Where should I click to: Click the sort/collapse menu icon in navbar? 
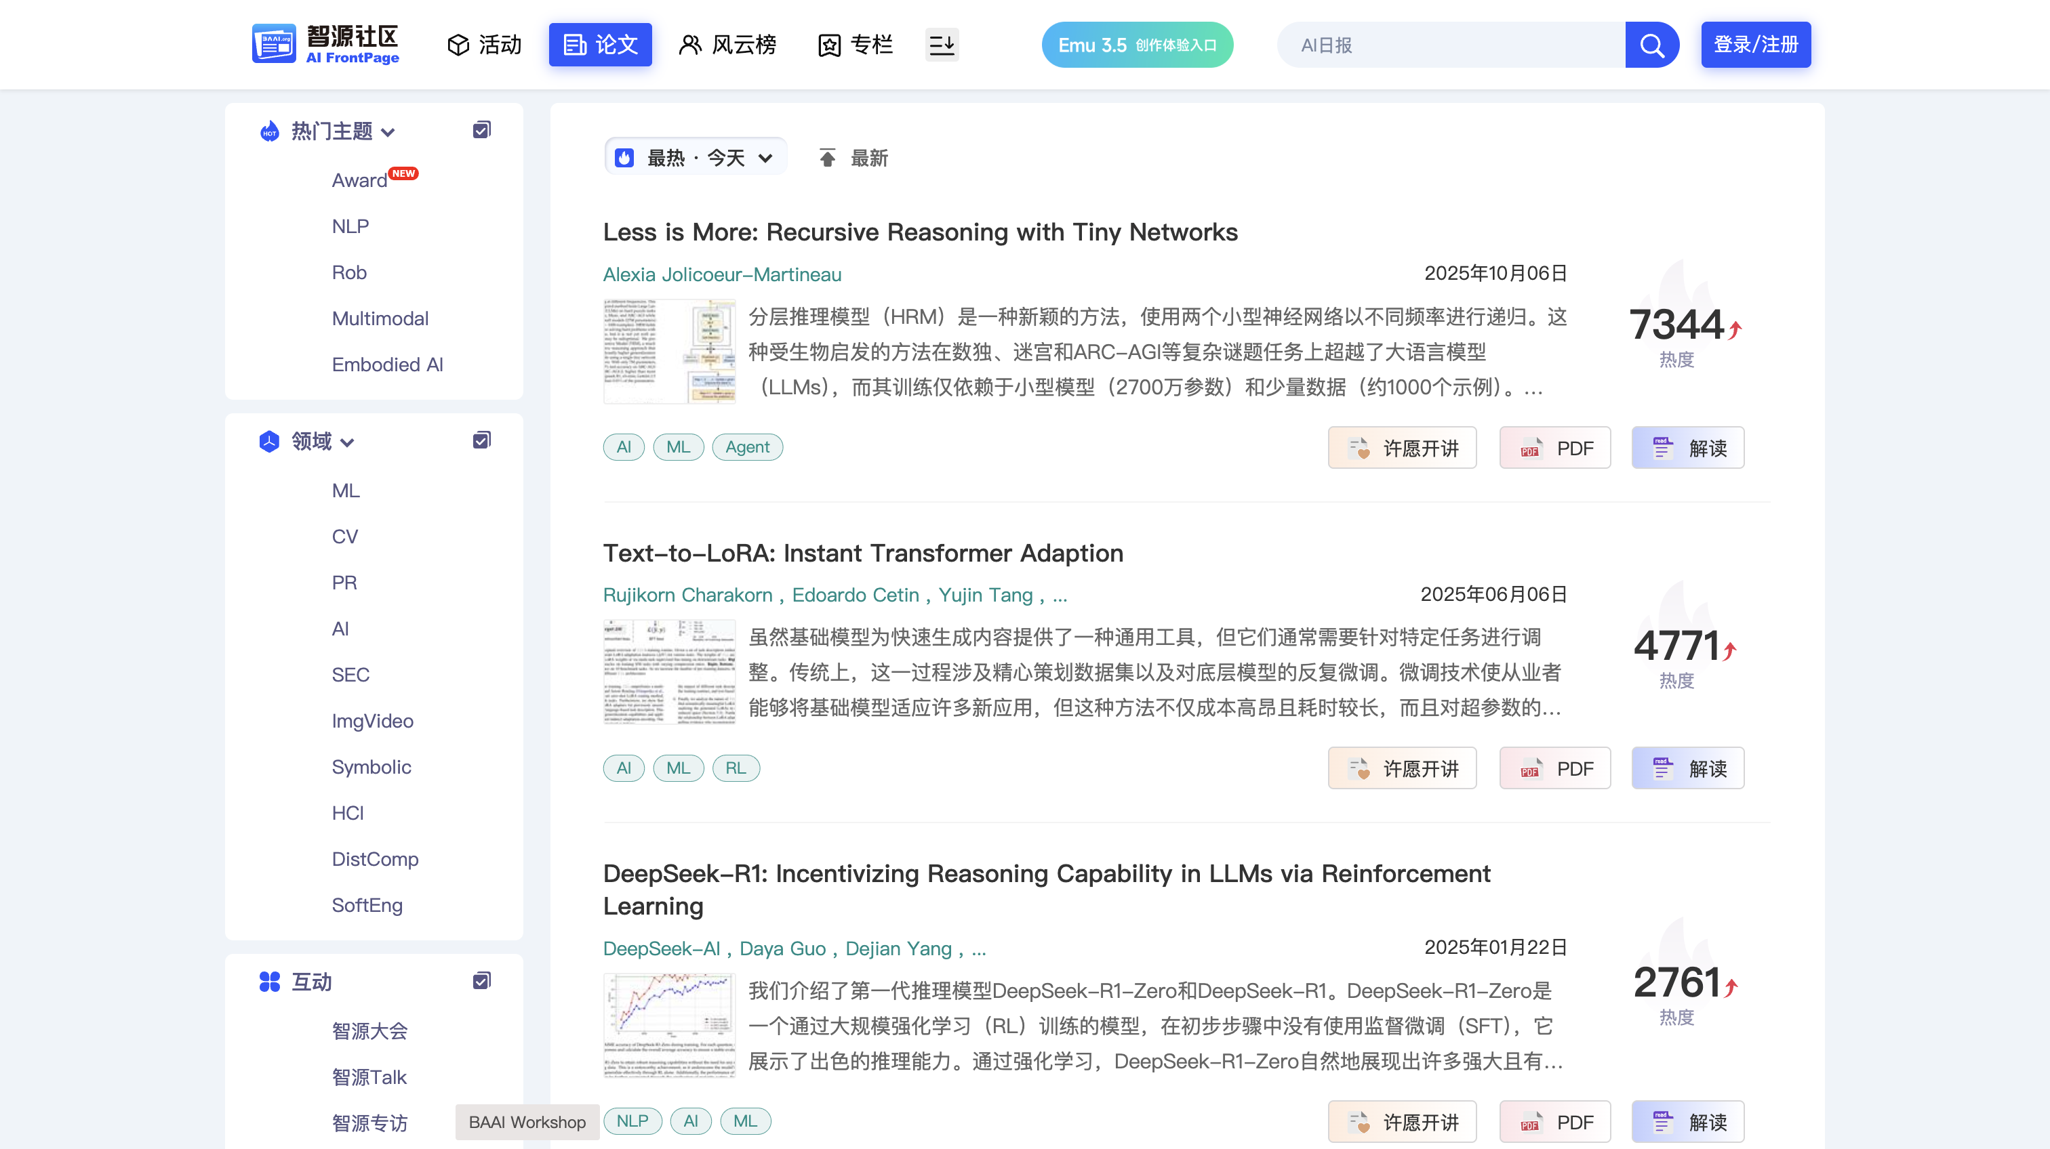pos(942,45)
